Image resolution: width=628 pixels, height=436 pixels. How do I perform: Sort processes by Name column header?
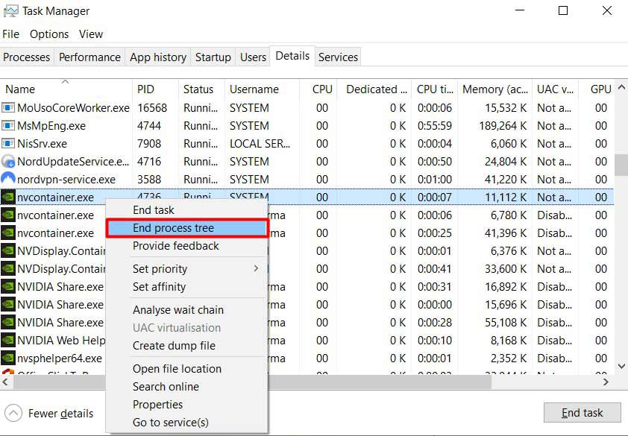coord(21,89)
